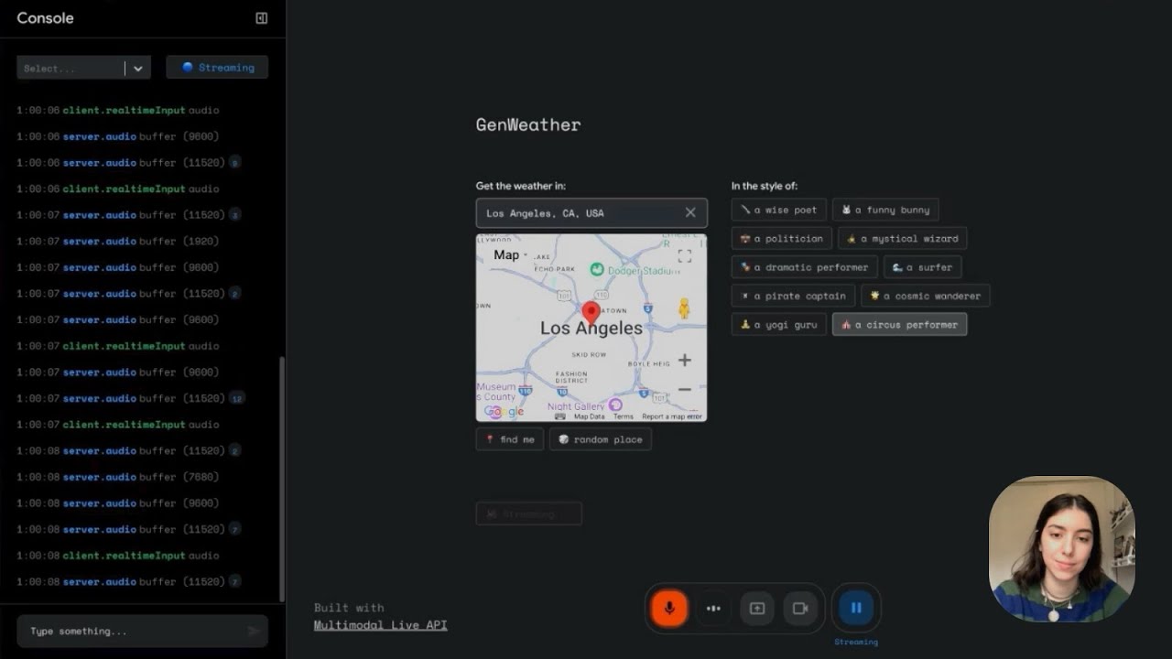Screen dimensions: 1172x659
Task: Clear the Los Angeles location field
Action: [x=690, y=212]
